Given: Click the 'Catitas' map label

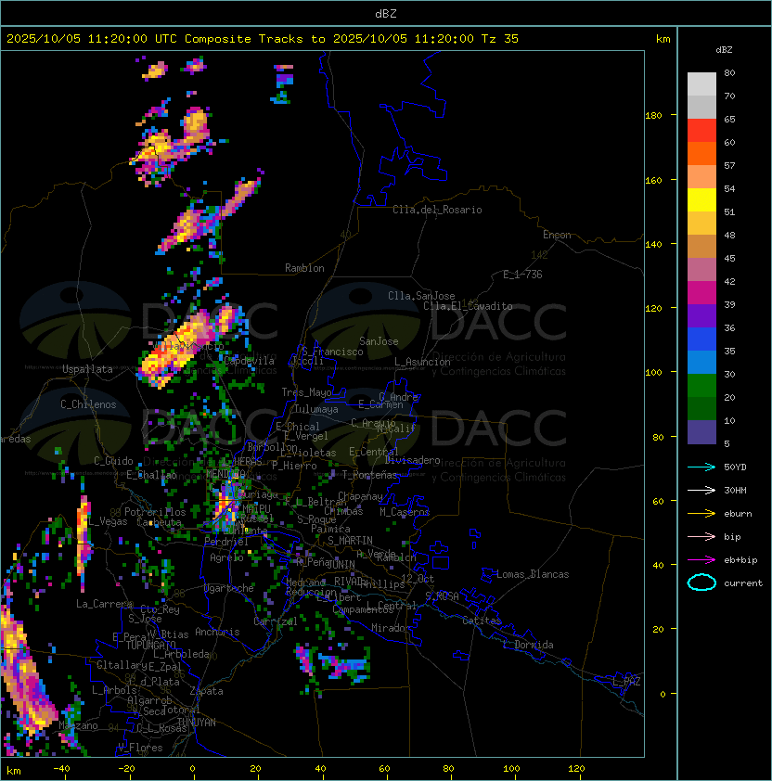Looking at the screenshot, I should coord(482,621).
